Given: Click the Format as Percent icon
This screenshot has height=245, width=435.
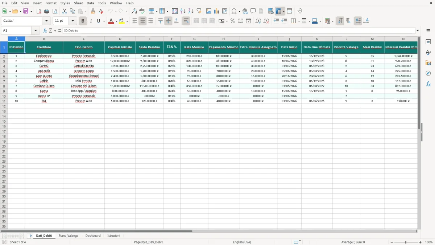Looking at the screenshot, I should coord(232,21).
